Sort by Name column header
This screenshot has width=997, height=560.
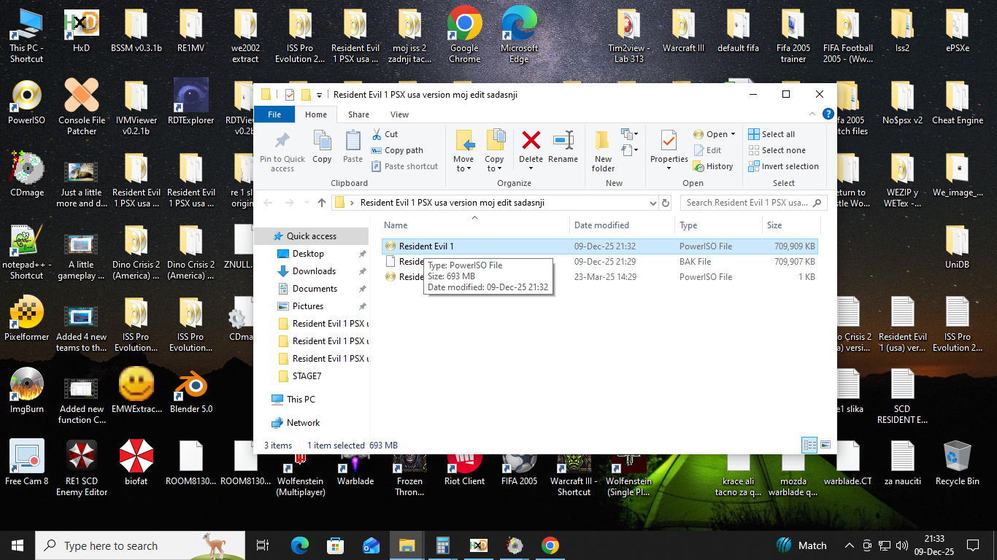pos(474,225)
